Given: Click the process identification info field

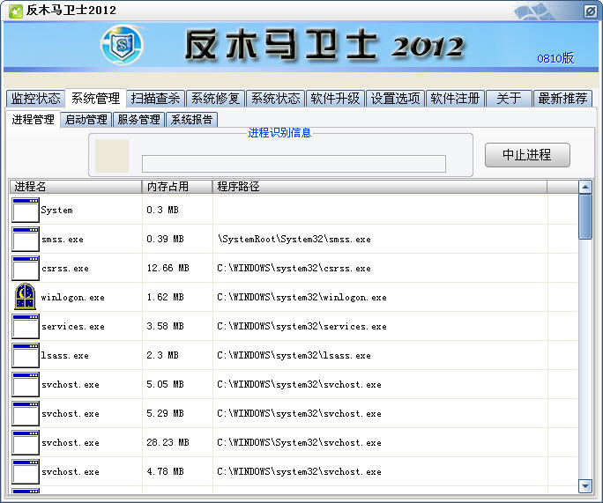Looking at the screenshot, I should (x=294, y=164).
